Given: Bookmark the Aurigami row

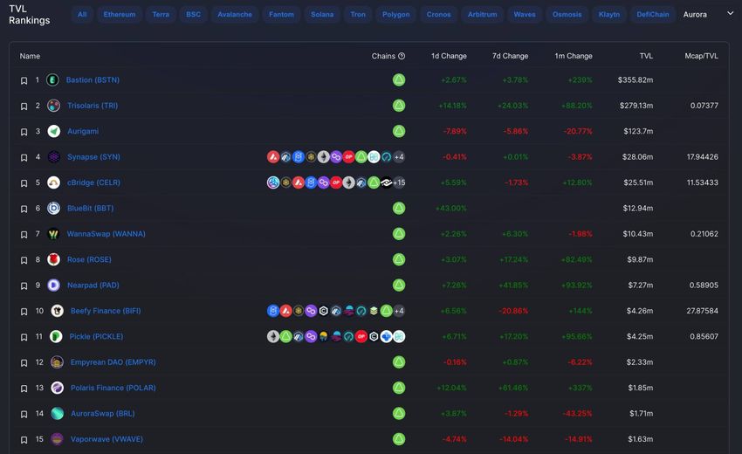Looking at the screenshot, I should [24, 132].
